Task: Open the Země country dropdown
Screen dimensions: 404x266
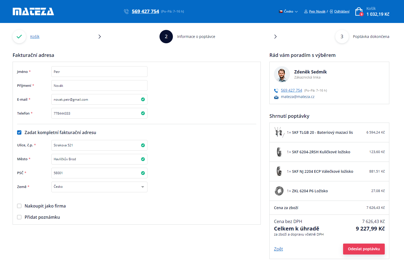Action: [99, 187]
